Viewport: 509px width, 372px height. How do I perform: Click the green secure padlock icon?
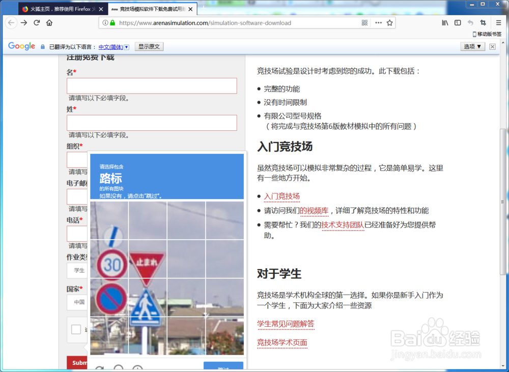(x=112, y=23)
